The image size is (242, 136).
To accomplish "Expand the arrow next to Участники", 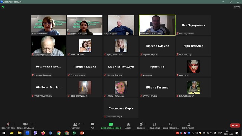I will [x=83, y=124].
